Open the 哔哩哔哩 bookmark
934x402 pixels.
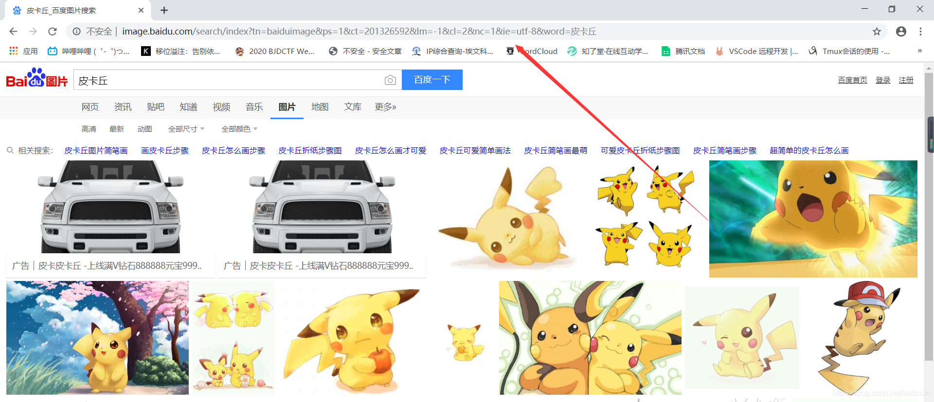point(89,51)
